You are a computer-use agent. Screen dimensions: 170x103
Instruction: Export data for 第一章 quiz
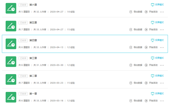tap(136, 101)
